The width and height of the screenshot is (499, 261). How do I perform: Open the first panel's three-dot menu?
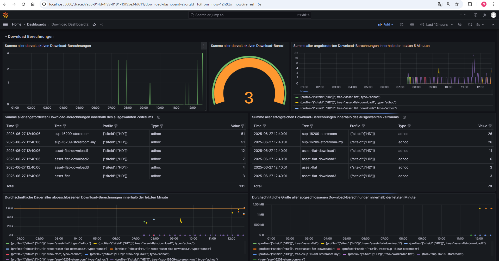[x=204, y=46]
